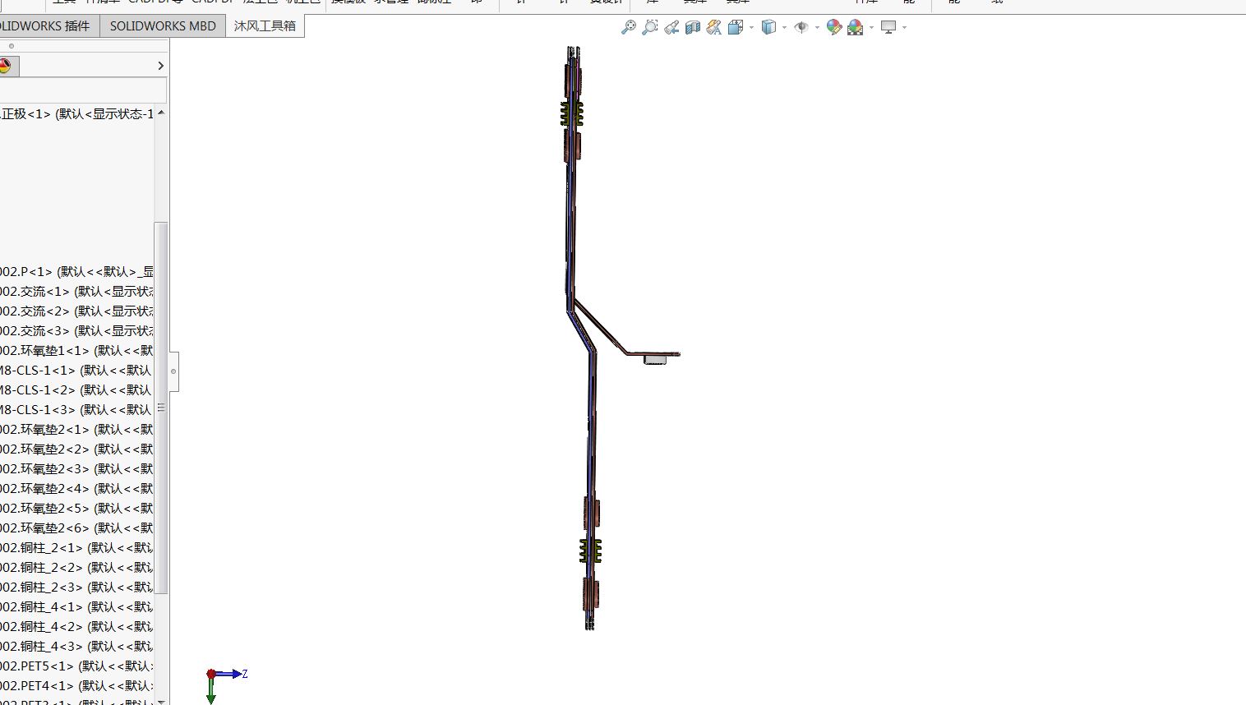
Task: Select the Zoom to Area tool
Action: tap(650, 27)
